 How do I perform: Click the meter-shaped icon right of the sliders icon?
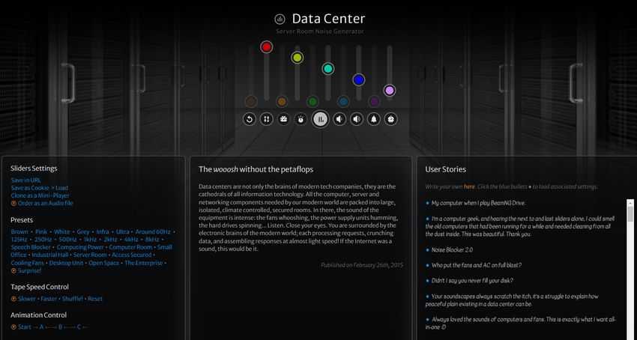(x=283, y=119)
